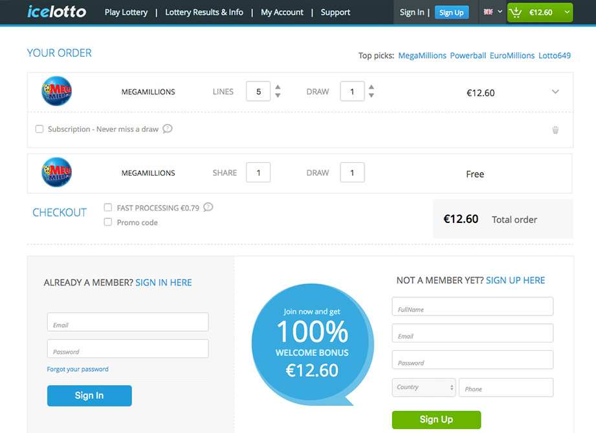Image resolution: width=596 pixels, height=433 pixels.
Task: Click the €12.60 cart total in header
Action: point(540,12)
